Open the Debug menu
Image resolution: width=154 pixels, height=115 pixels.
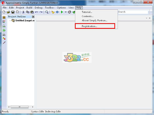[38, 8]
